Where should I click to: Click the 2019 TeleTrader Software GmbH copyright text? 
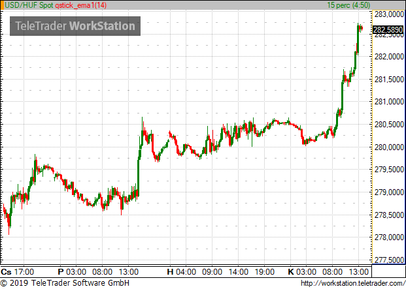click(65, 283)
